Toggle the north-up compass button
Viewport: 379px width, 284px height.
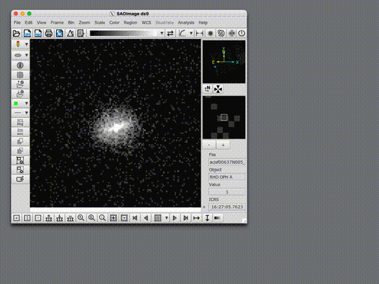click(208, 89)
